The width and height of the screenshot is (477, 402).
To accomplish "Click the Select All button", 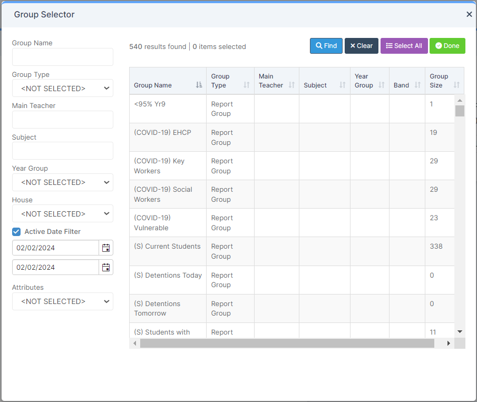I will coord(404,46).
